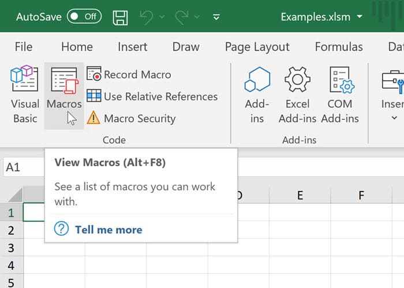Click the Redo arrow
Screen dimensions: 404x288
click(181, 17)
